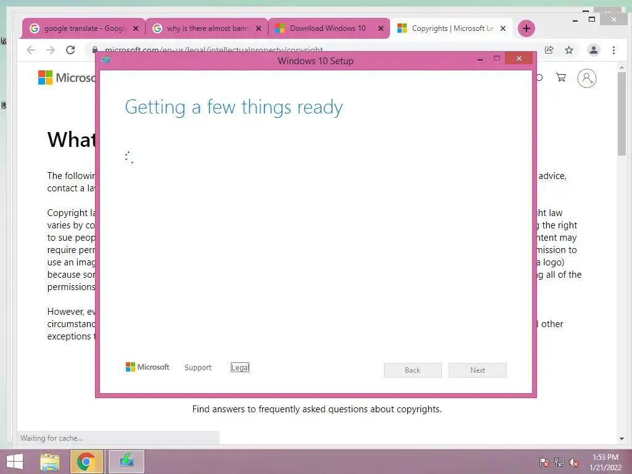Click the Back button in Setup
The width and height of the screenshot is (632, 474).
point(413,370)
